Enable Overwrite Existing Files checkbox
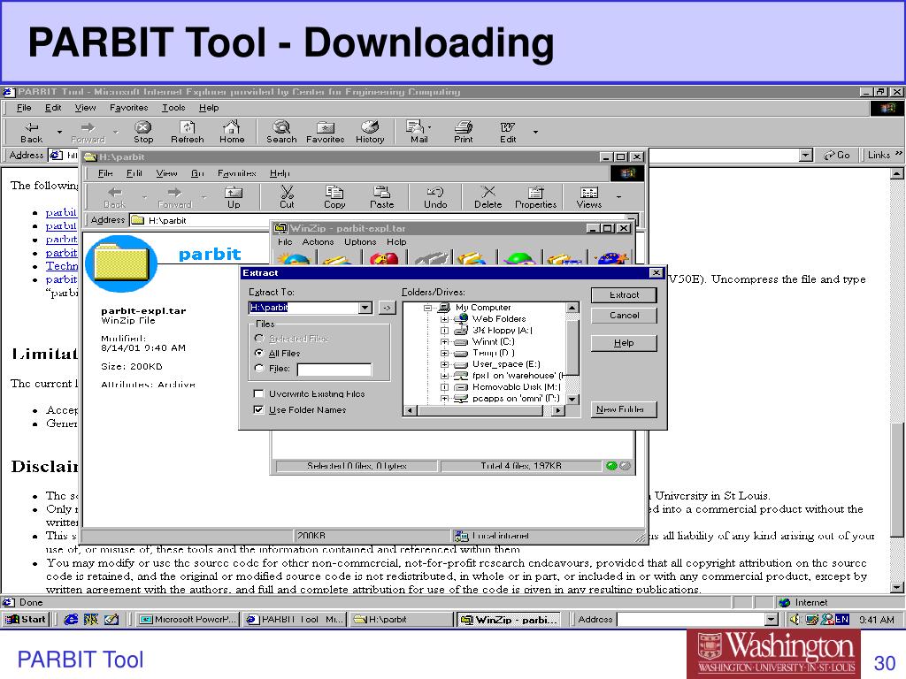The image size is (906, 679). (258, 393)
